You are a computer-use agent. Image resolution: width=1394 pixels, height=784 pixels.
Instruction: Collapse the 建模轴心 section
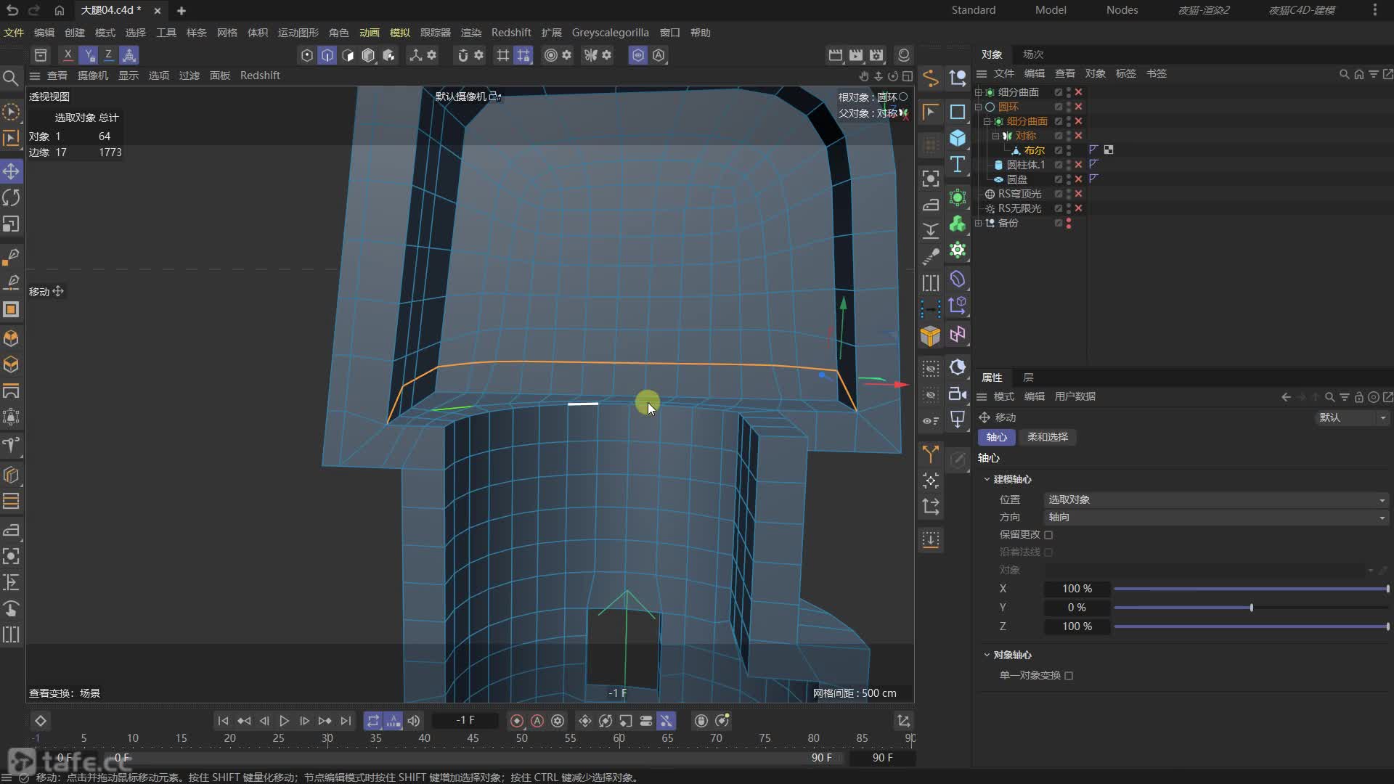(987, 479)
